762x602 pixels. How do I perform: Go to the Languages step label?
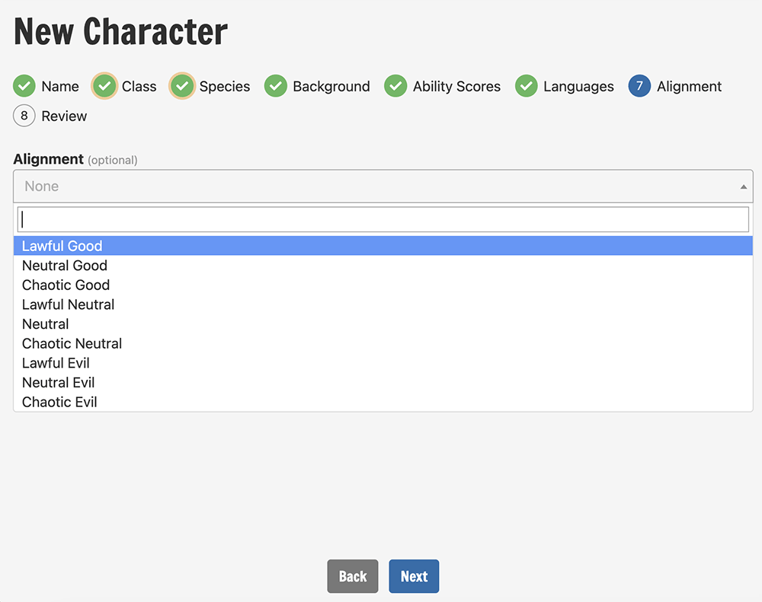point(579,87)
